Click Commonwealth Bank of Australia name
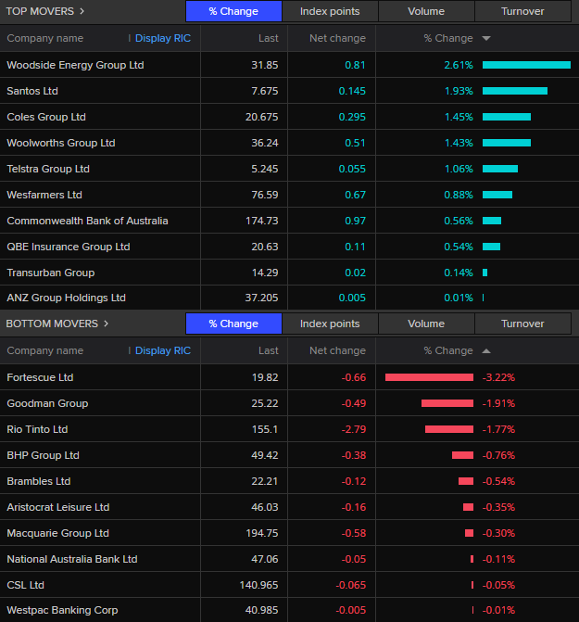This screenshot has width=579, height=622. 87,221
